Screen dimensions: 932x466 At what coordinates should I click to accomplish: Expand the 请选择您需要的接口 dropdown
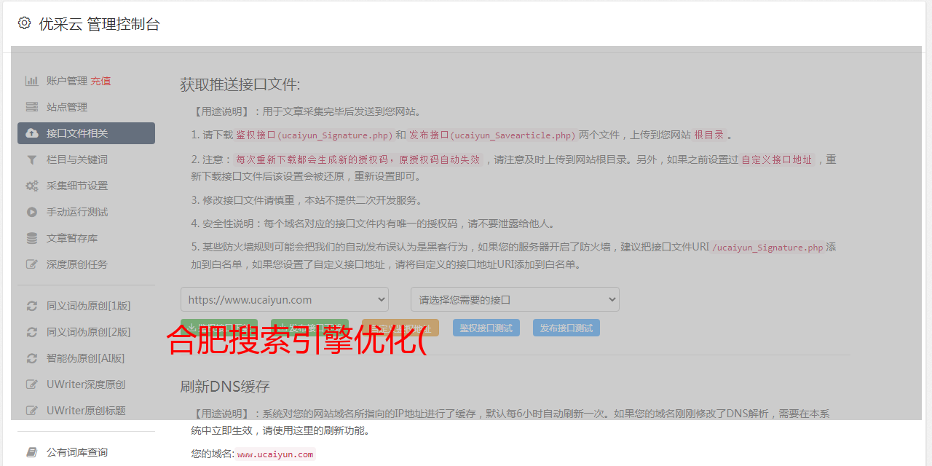515,299
